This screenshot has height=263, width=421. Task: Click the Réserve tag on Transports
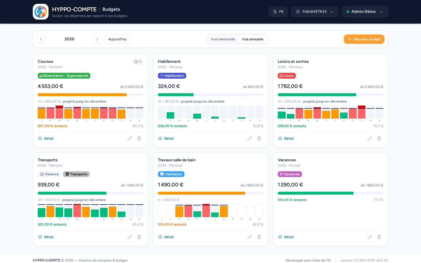click(49, 174)
